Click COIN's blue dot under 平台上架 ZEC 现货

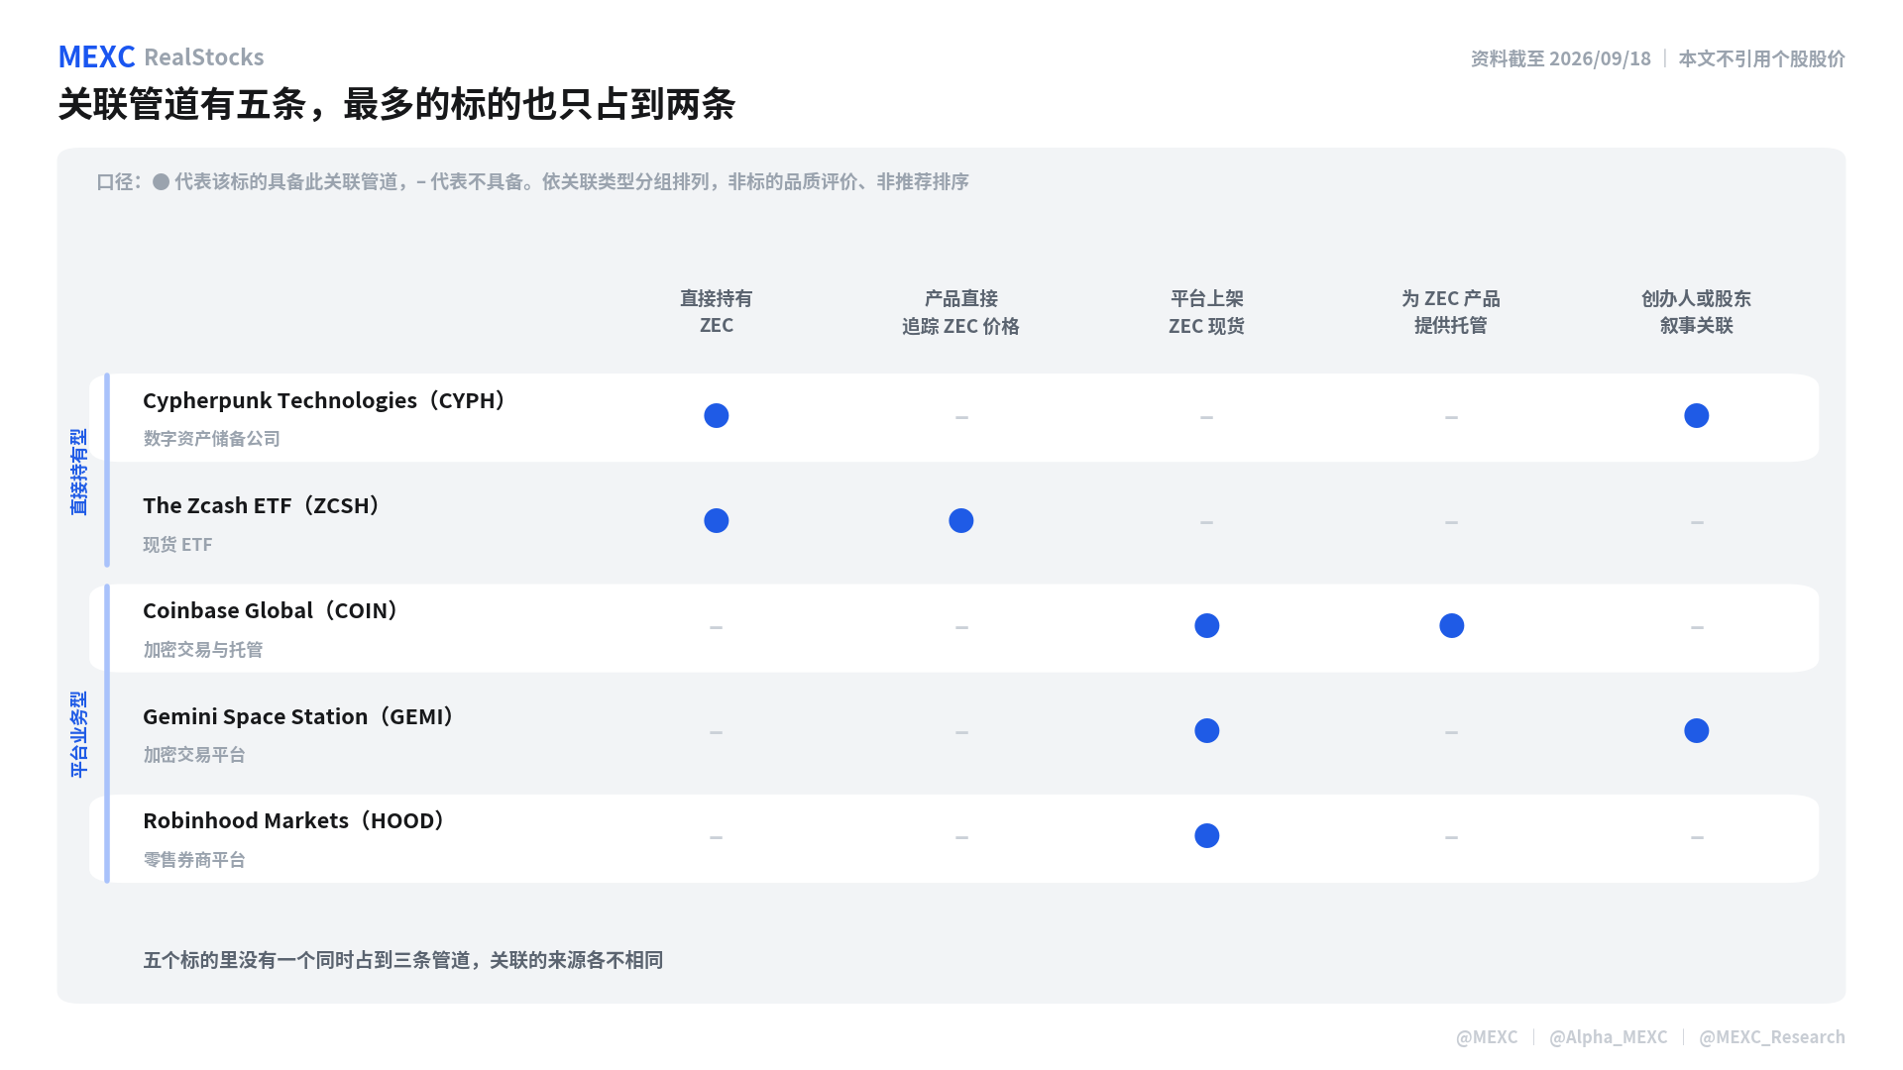[x=1206, y=625]
